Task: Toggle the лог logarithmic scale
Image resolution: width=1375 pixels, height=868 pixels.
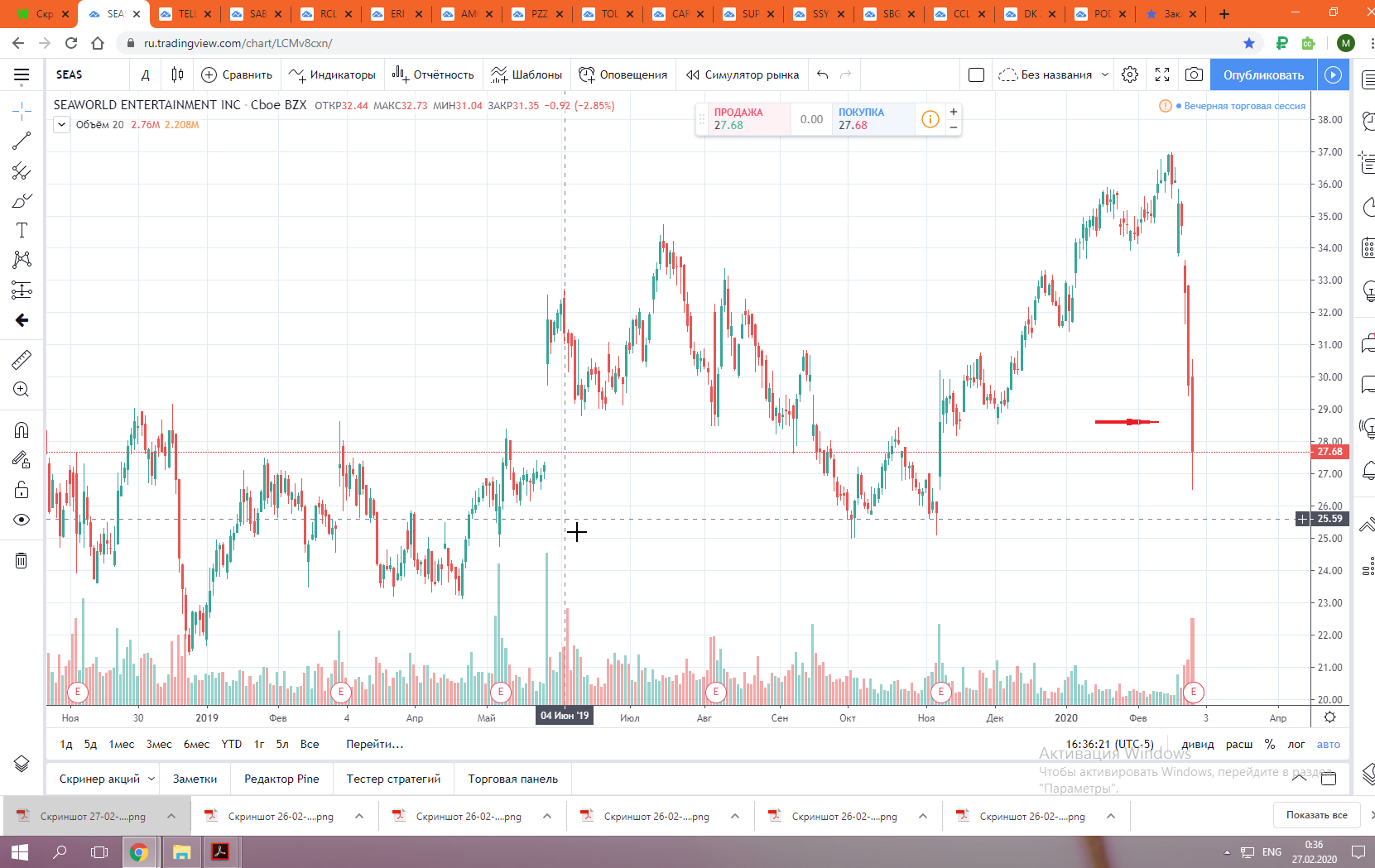Action: 1296,744
